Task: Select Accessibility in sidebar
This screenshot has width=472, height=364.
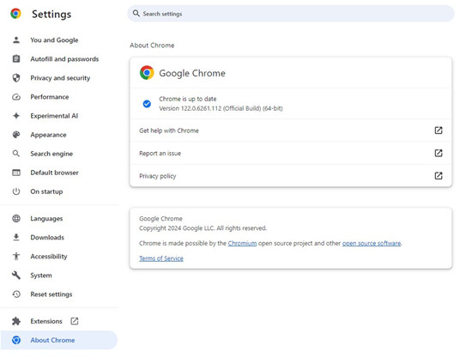Action: [x=49, y=257]
